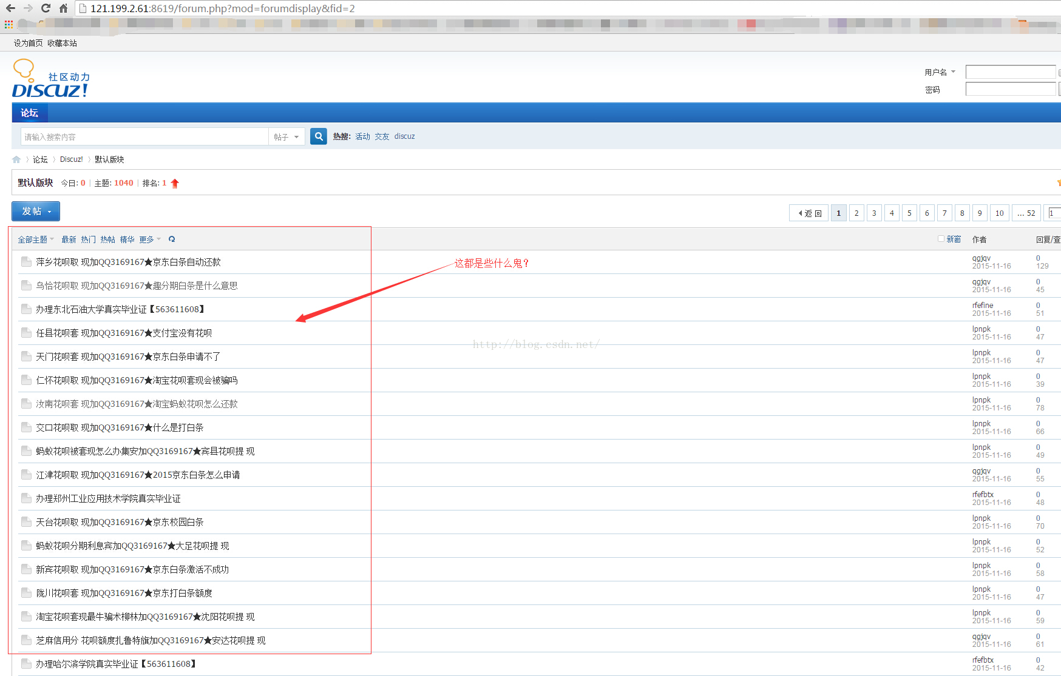
Task: Click the red ranking up arrow
Action: [x=175, y=183]
